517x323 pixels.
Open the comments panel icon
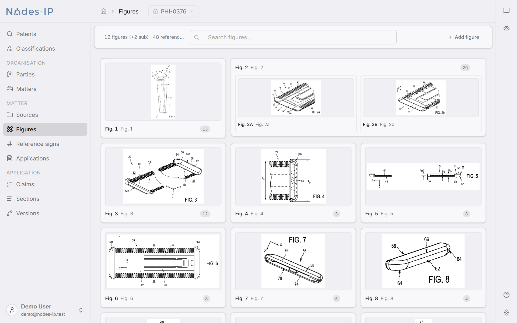(506, 10)
